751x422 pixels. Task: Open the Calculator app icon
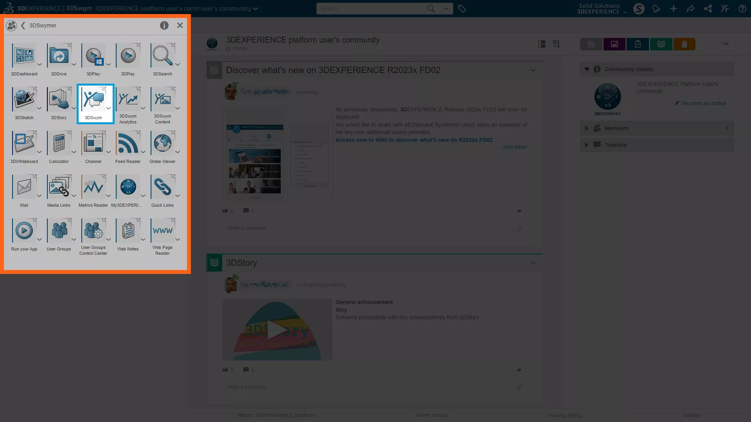(59, 144)
